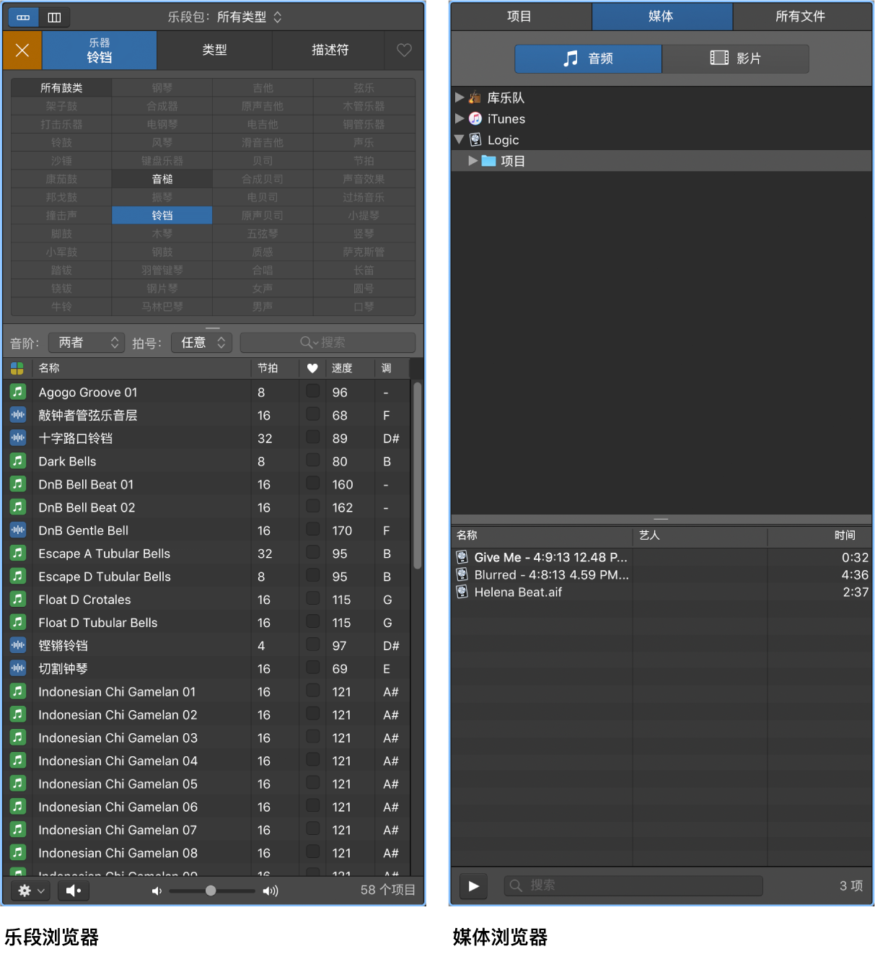Show 影片 movie files

click(x=735, y=58)
